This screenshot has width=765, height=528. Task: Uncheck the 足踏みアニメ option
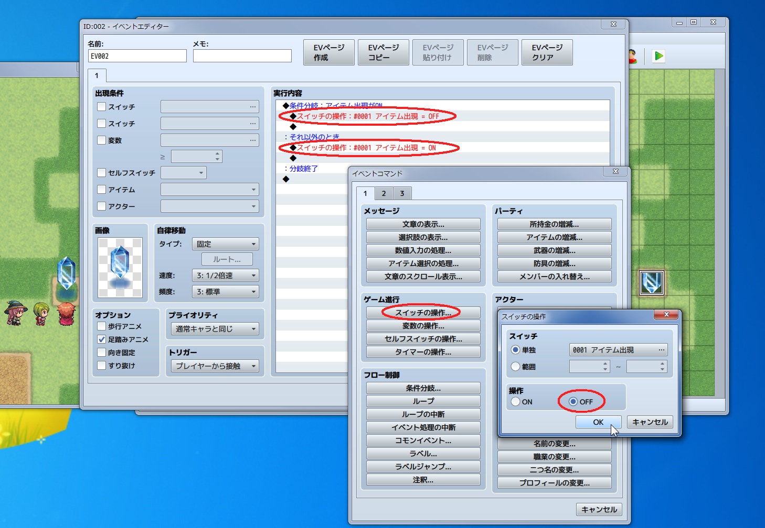pos(102,339)
